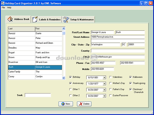Open the Help menu
Image resolution: width=154 pixels, height=115 pixels.
click(9, 8)
